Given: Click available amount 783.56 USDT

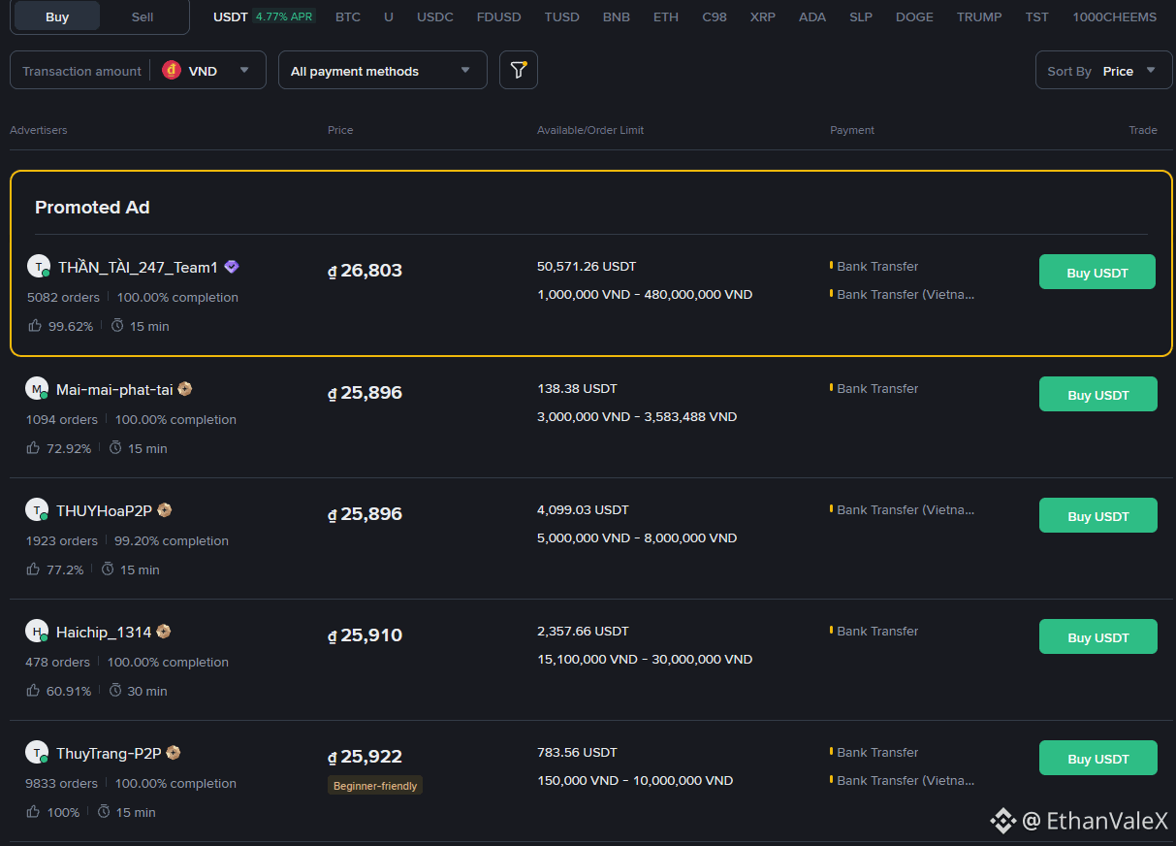Looking at the screenshot, I should [x=577, y=752].
